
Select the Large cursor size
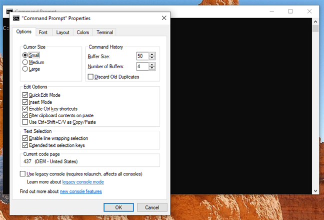[25, 69]
